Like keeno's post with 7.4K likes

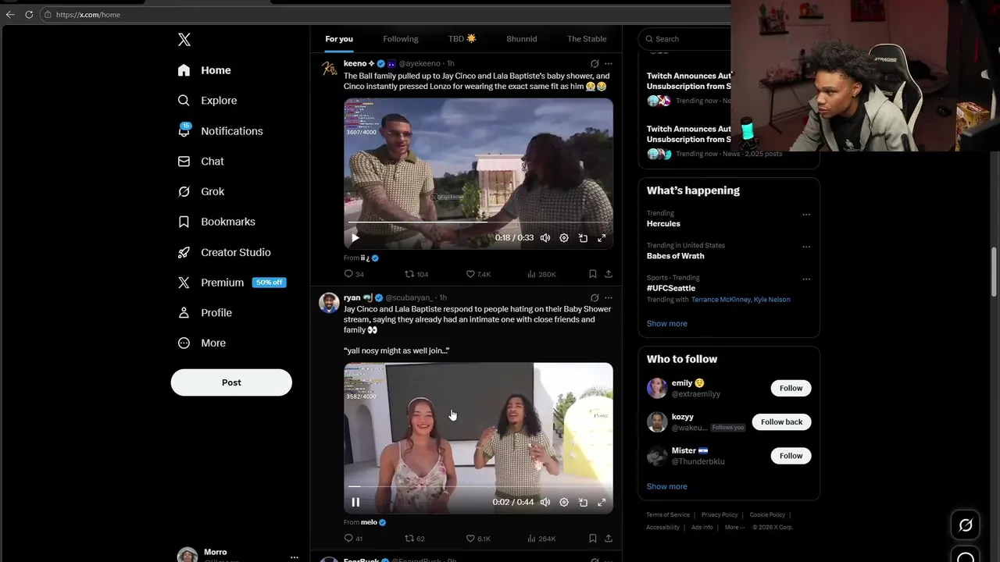click(x=478, y=274)
